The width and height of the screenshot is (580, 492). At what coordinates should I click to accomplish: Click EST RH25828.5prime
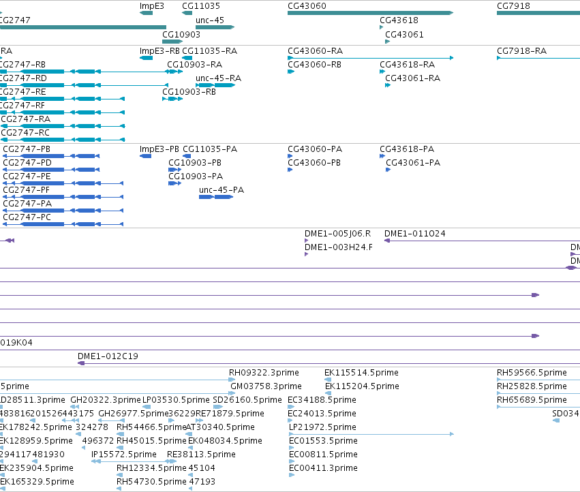pyautogui.click(x=532, y=386)
